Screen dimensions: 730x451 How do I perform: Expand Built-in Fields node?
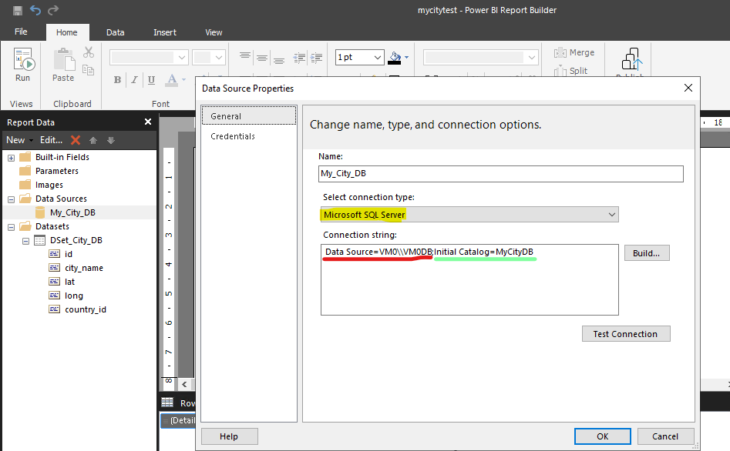11,158
